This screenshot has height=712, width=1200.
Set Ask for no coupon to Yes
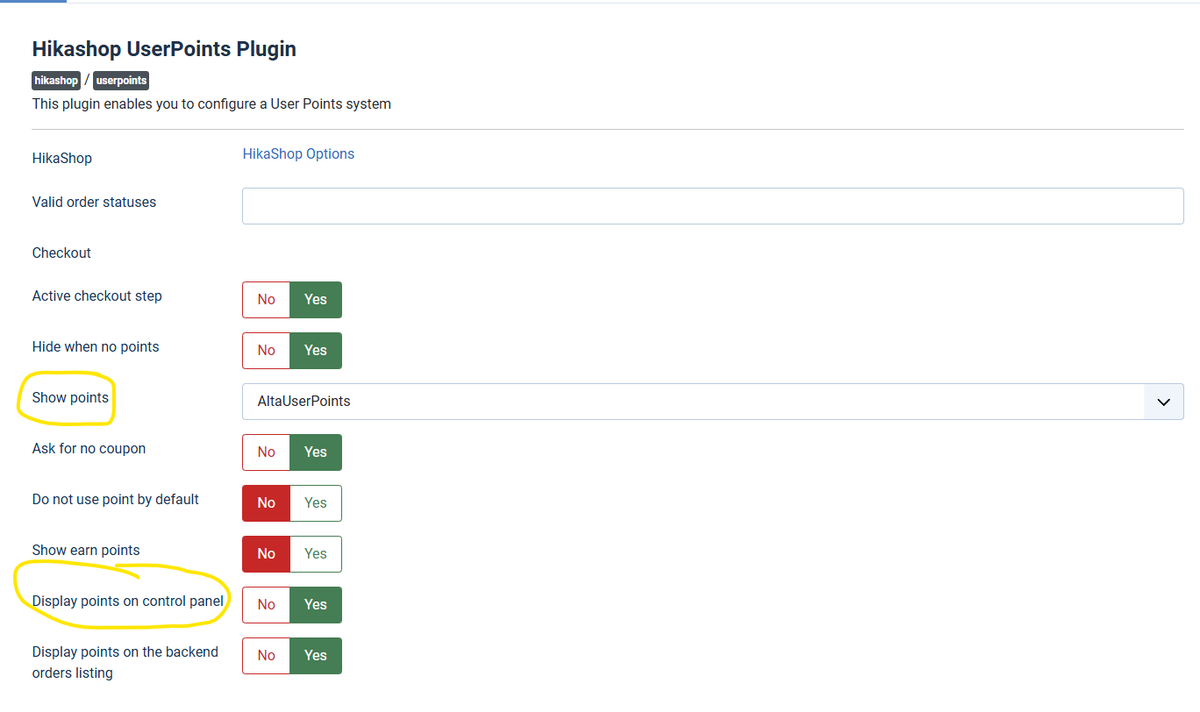(316, 452)
